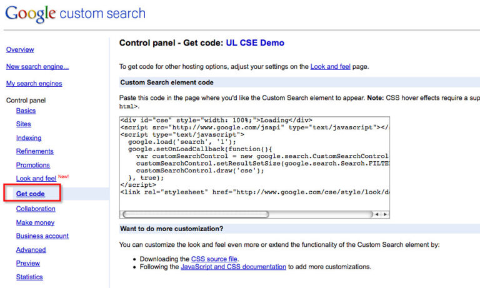Click the google.load('search', '1'); code line
The width and height of the screenshot is (480, 288).
coord(182,142)
